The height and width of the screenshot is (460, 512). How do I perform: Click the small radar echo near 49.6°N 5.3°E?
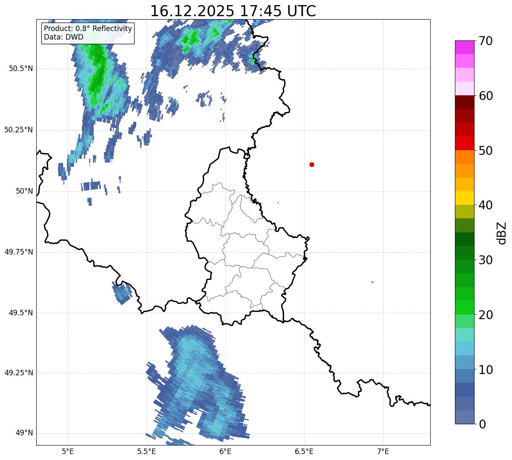122,293
